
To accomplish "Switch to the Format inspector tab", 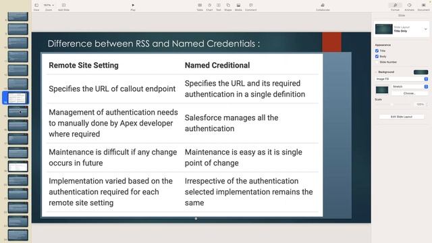I will [x=395, y=5].
